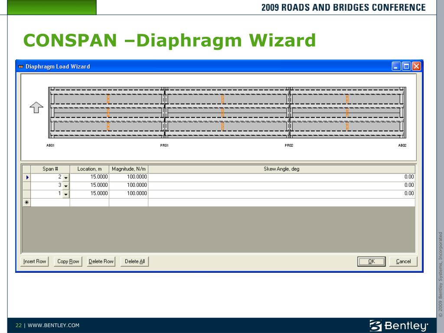Cancel the diaphragm wizard dialog
Viewport: 444px width, 333px height.
click(403, 261)
